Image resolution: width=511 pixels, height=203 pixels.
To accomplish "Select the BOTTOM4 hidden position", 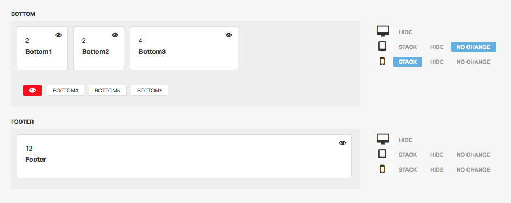I will pos(65,90).
